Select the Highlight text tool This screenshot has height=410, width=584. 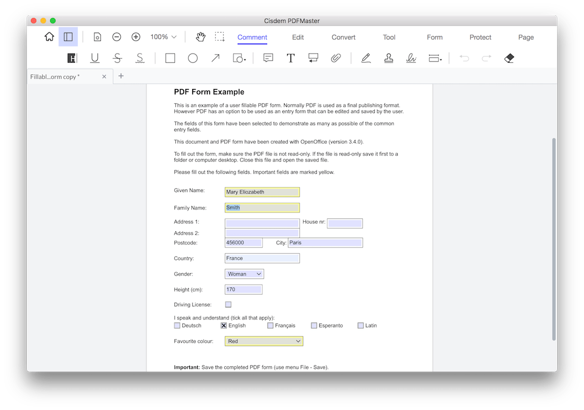point(72,58)
